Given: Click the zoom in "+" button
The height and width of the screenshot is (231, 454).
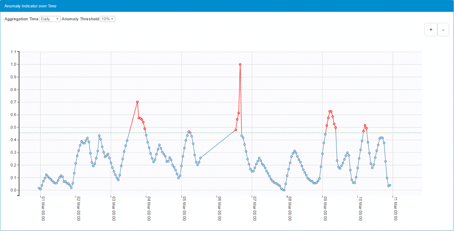Looking at the screenshot, I should 430,29.
